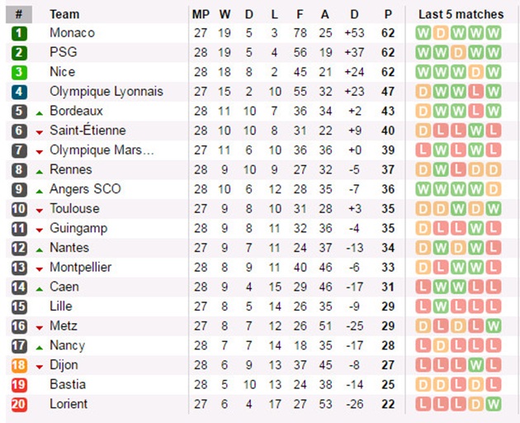Click the # rank column header
Viewport: 520px width, 423px height.
(19, 14)
